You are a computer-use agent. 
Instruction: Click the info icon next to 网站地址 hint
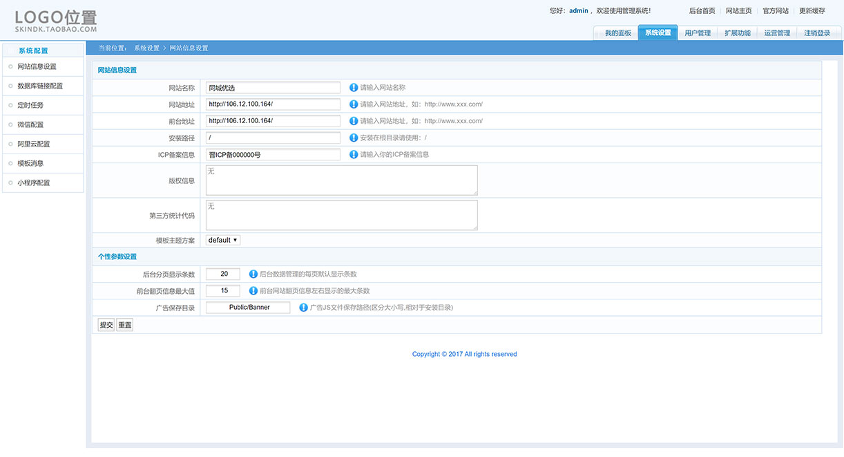pyautogui.click(x=354, y=104)
